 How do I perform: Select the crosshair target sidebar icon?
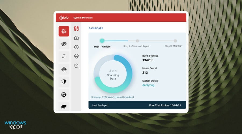click(64, 69)
